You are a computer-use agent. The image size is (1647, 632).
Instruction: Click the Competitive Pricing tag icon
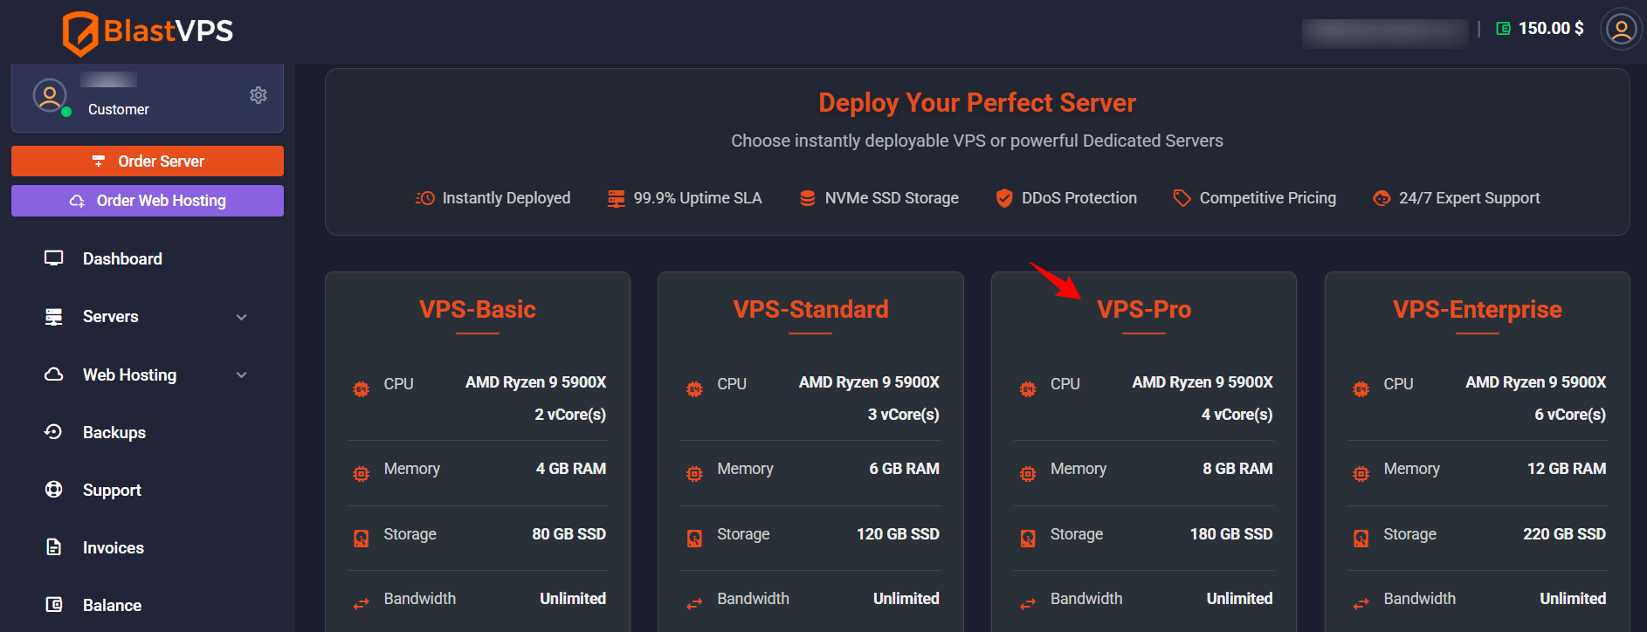pyautogui.click(x=1182, y=198)
